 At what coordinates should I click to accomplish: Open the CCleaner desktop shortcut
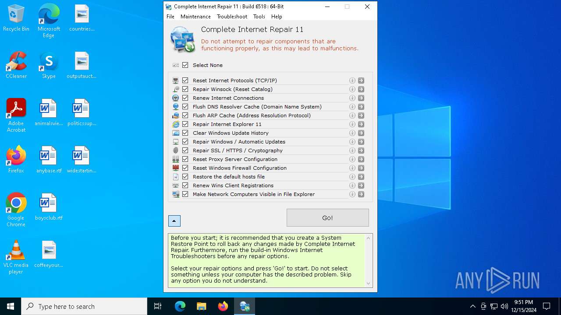pos(16,66)
